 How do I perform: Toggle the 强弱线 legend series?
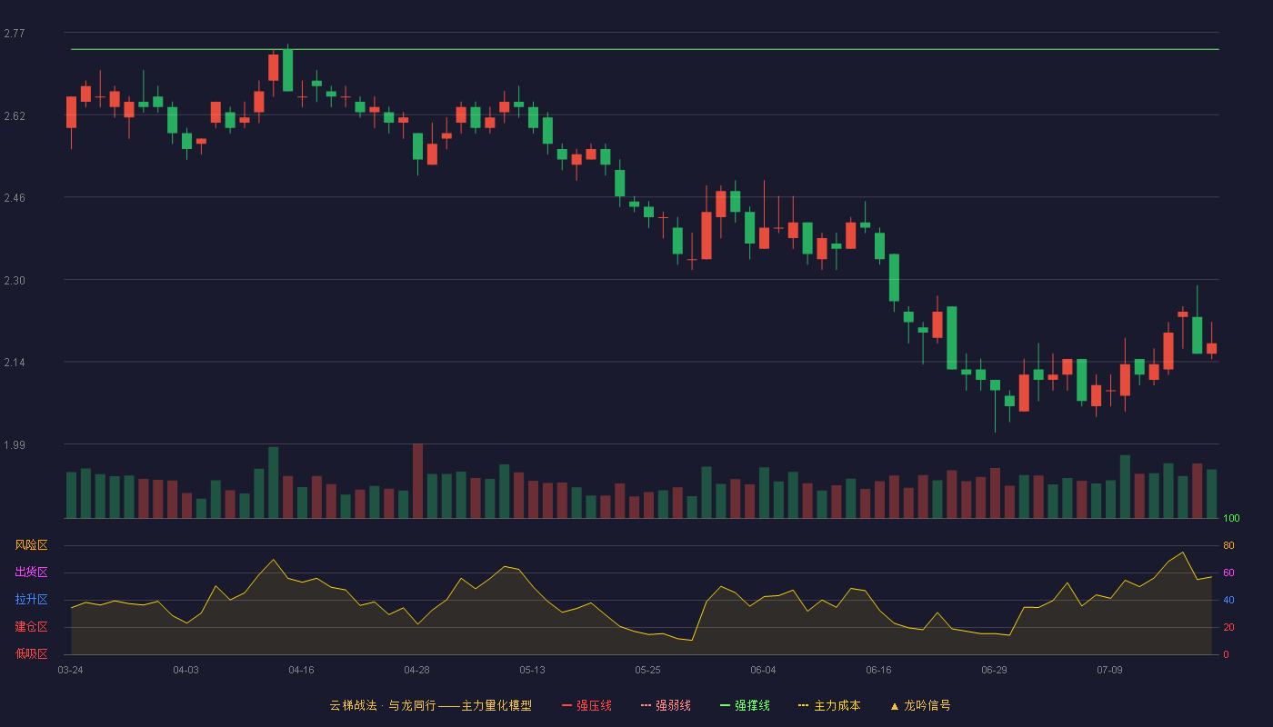(x=666, y=705)
